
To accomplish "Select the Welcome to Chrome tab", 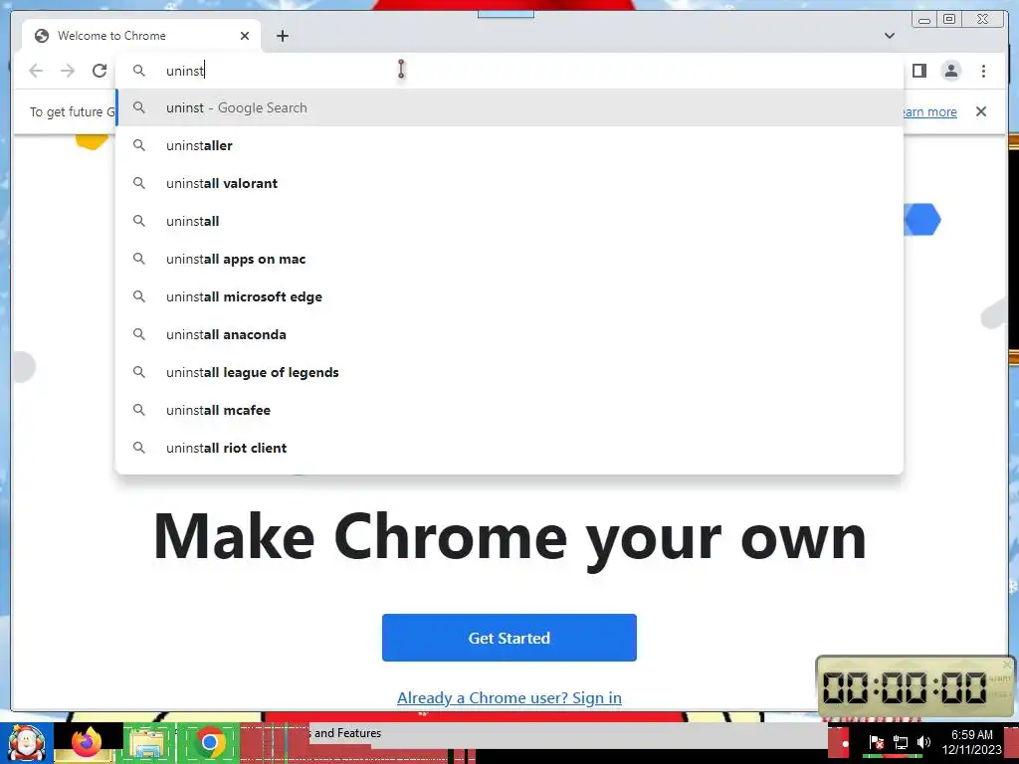I will point(141,36).
